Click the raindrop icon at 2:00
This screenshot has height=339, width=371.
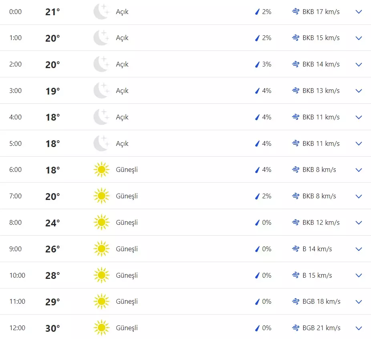pyautogui.click(x=258, y=64)
